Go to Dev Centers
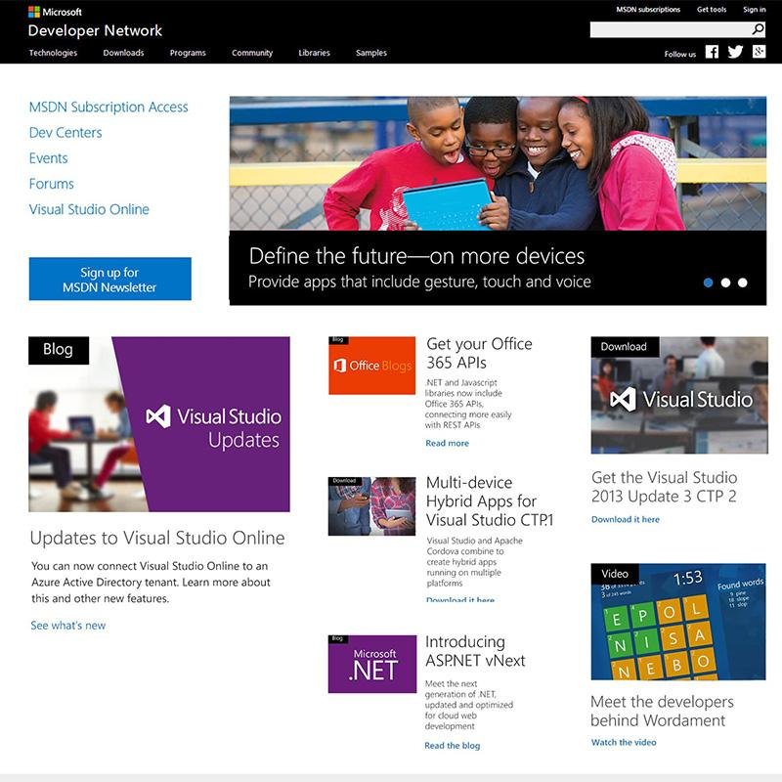 click(x=65, y=133)
